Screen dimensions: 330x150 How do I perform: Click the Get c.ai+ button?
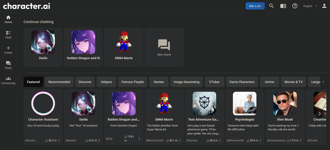255,6
